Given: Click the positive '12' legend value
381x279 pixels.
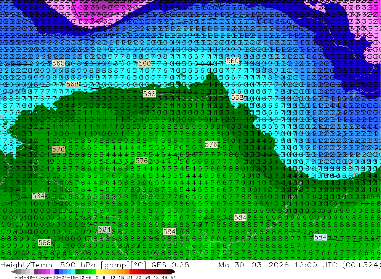Looking at the screenshot, I should (x=113, y=277).
